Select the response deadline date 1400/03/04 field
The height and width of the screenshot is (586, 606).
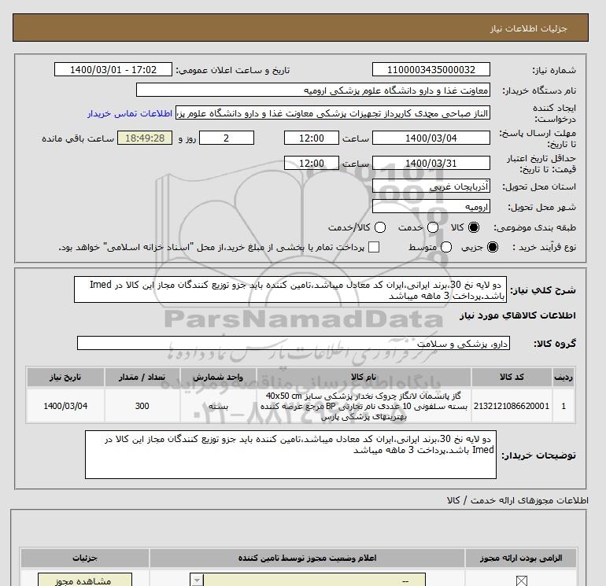pos(431,138)
